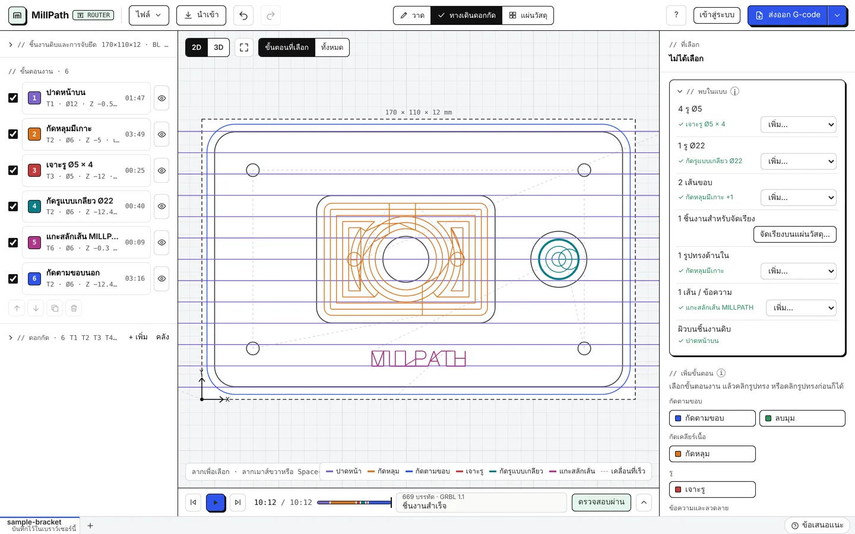Open เพิ่ม dropdown for 4 รู Ø5
The width and height of the screenshot is (855, 534).
(x=799, y=125)
